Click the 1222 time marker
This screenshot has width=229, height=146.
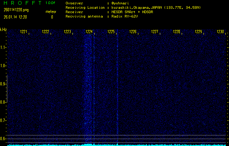click(46, 32)
